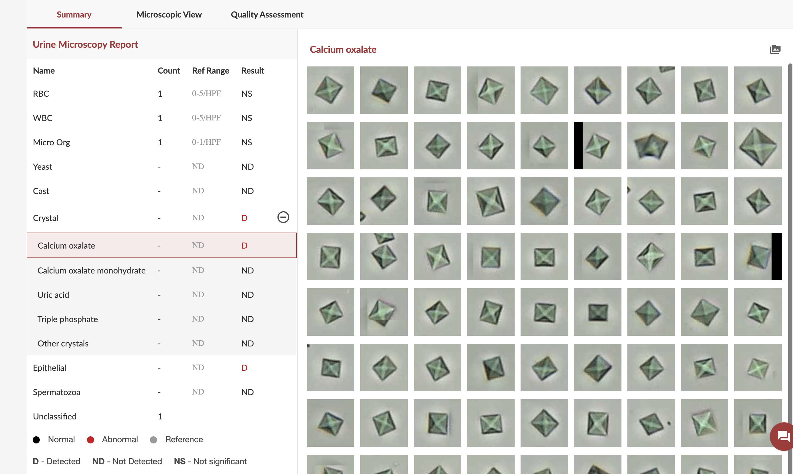Select the Spermatozoa row
793x474 pixels.
pyautogui.click(x=162, y=392)
